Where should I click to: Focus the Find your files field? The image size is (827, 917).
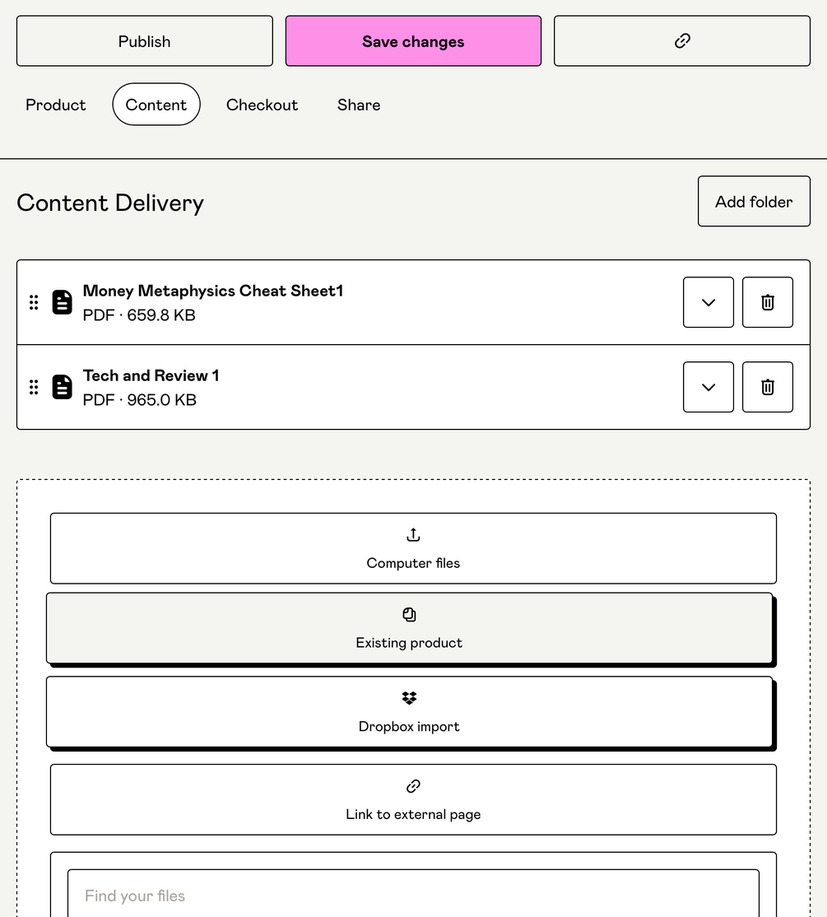tap(413, 896)
